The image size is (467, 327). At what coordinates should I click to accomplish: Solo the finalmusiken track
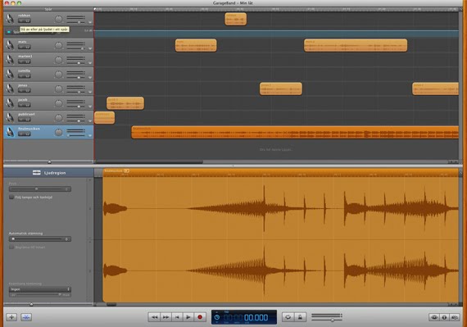27,134
